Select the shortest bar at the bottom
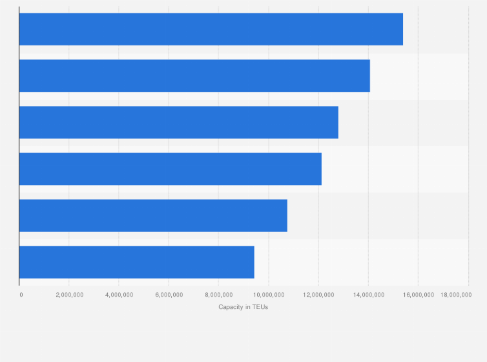 tap(137, 262)
